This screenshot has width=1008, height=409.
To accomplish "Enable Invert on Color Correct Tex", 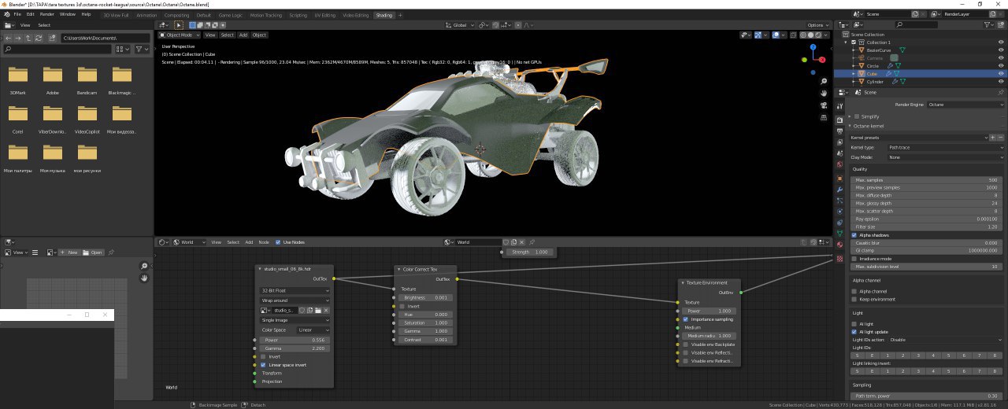I will 403,306.
